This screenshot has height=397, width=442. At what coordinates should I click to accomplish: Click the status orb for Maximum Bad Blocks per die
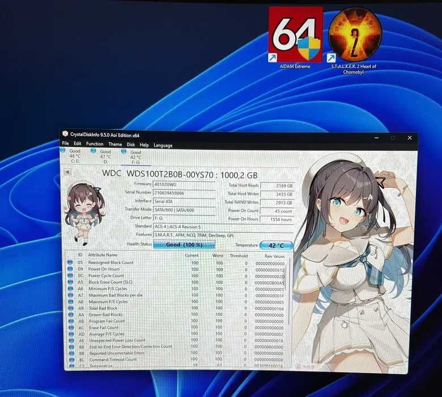[70, 295]
